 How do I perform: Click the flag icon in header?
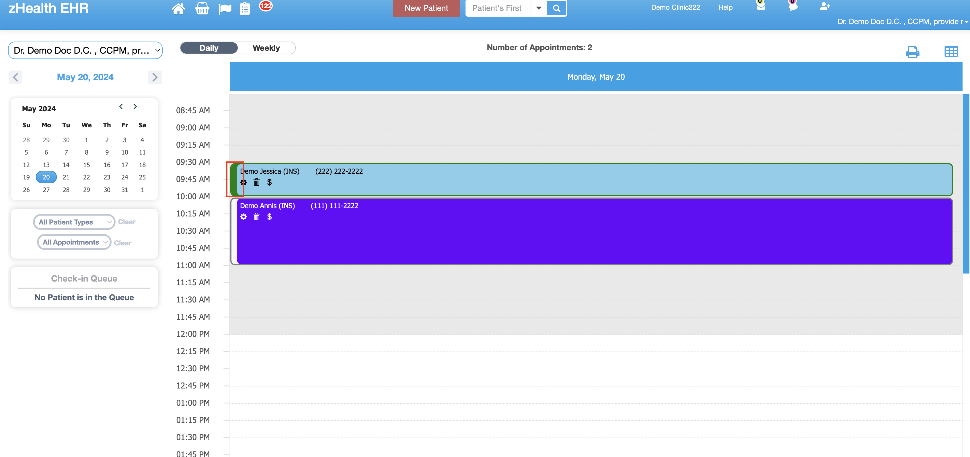tap(225, 9)
